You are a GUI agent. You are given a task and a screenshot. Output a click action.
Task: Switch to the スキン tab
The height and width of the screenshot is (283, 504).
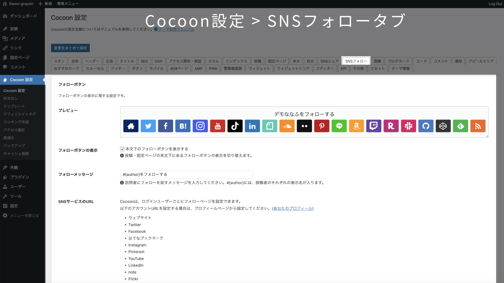coord(59,61)
